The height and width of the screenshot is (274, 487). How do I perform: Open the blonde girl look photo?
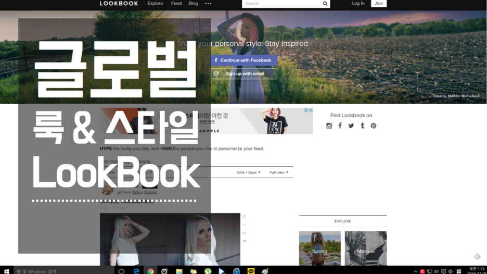170,239
